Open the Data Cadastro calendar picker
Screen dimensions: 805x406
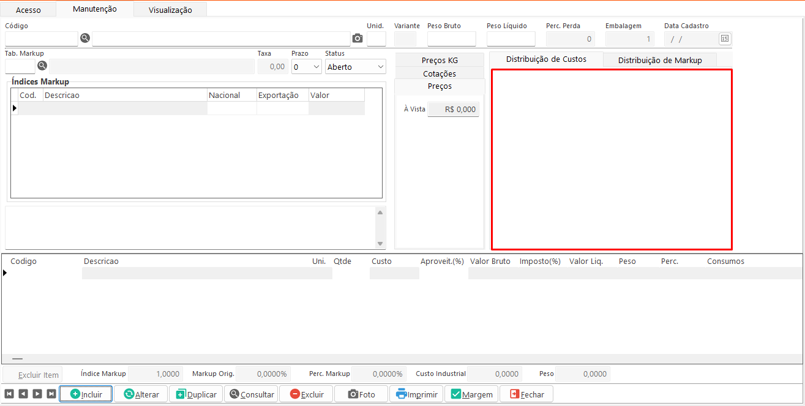click(x=724, y=39)
